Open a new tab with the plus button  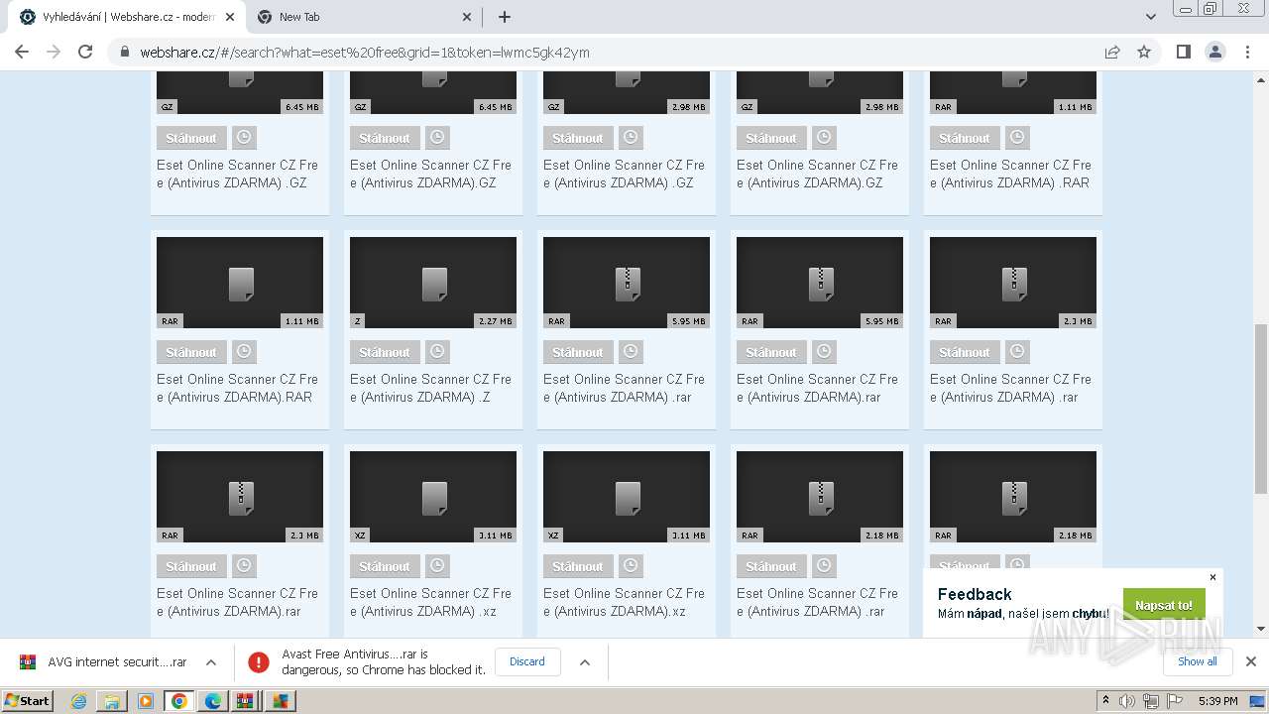(x=504, y=17)
